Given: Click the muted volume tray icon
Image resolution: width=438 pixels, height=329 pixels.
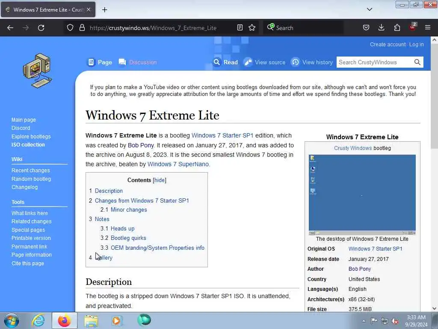Looking at the screenshot, I should pyautogui.click(x=395, y=321).
